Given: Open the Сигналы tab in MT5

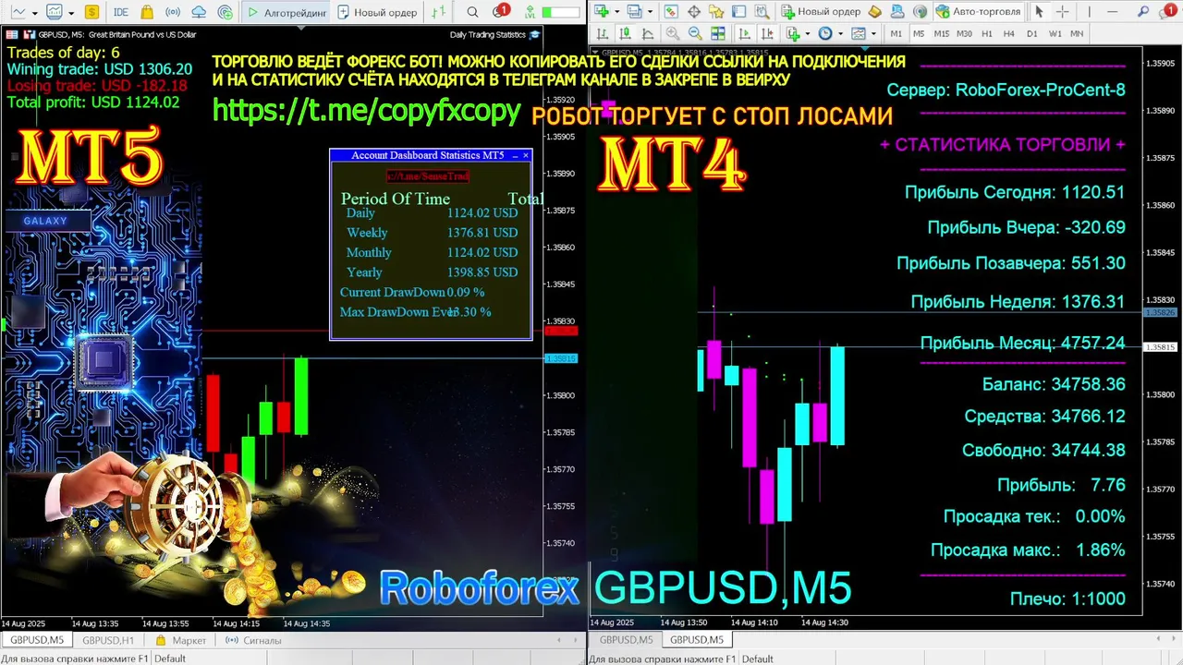Looking at the screenshot, I should click(253, 640).
